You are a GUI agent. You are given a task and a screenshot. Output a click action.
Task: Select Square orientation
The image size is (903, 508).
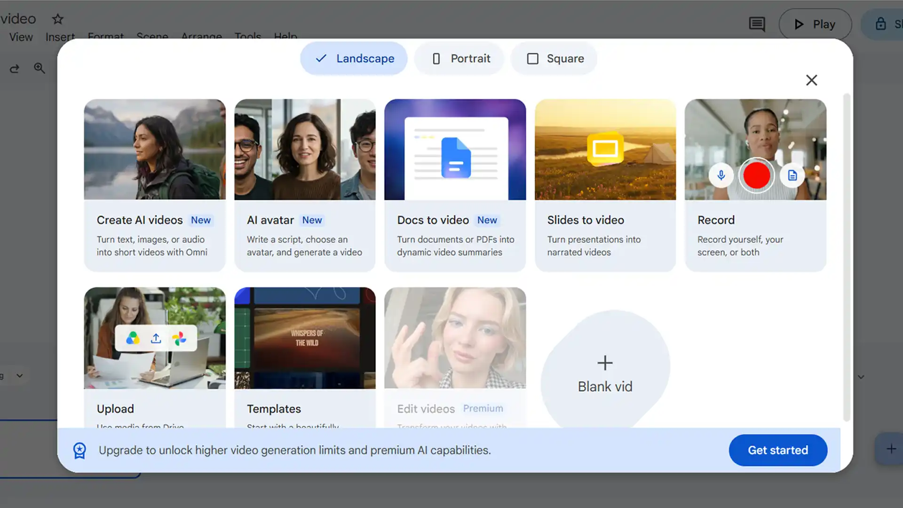point(554,58)
